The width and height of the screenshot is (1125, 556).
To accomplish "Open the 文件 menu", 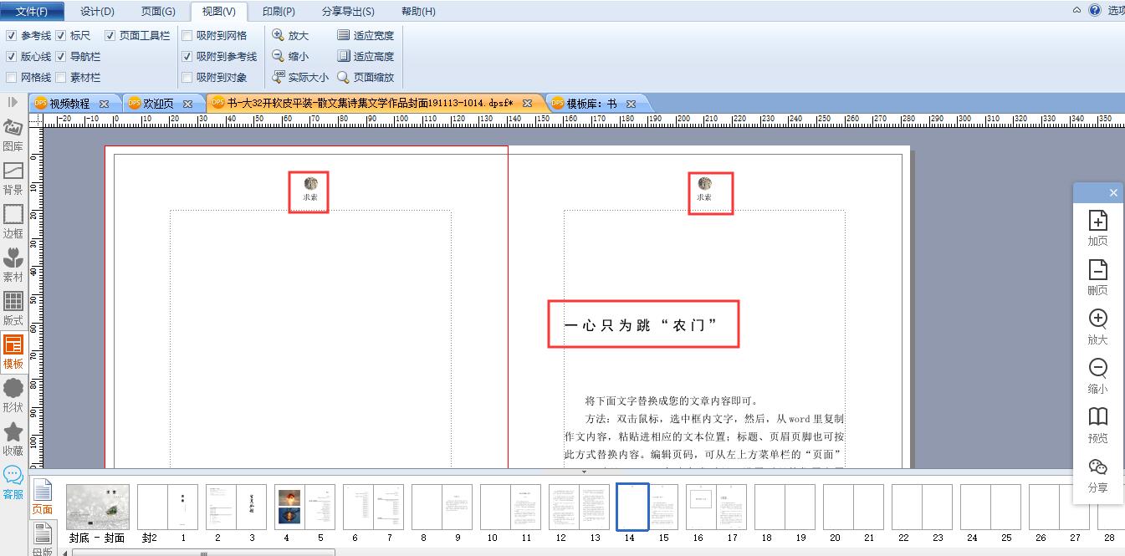I will pyautogui.click(x=33, y=11).
